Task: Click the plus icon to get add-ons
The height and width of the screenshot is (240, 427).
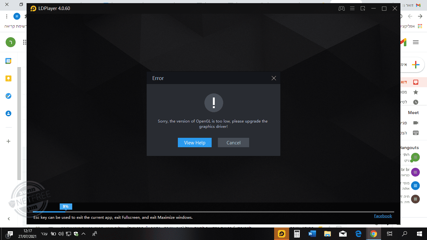Action: pos(8,141)
